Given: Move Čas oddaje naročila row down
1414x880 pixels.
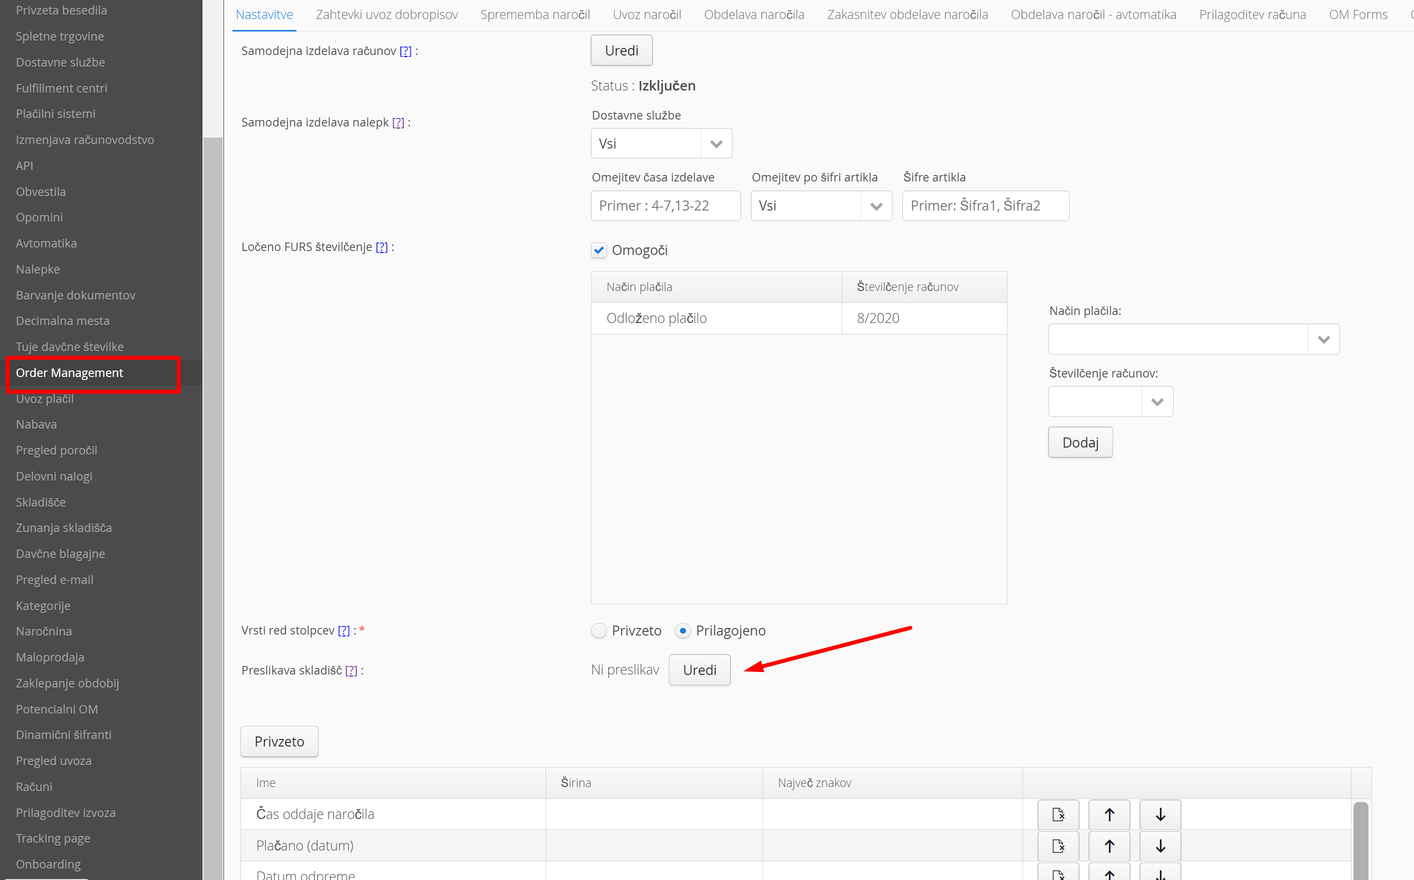Looking at the screenshot, I should coord(1159,814).
